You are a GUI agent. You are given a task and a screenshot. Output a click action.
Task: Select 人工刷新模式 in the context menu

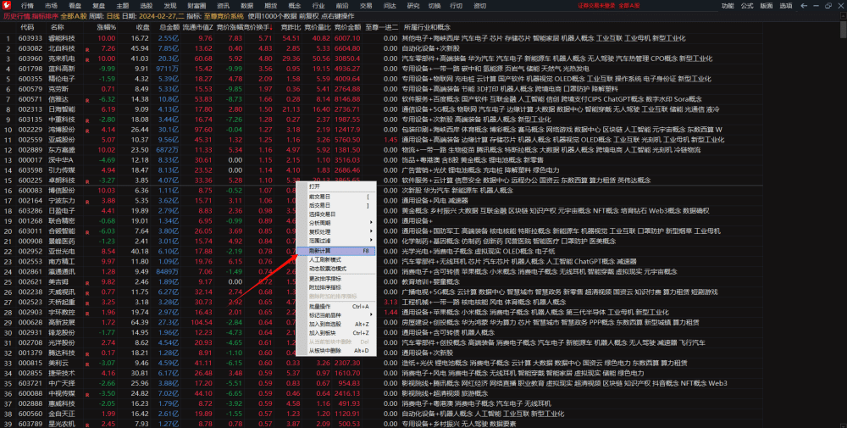tap(336, 259)
